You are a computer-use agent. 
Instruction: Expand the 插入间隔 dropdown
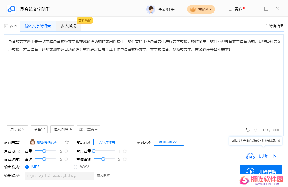[63, 129]
